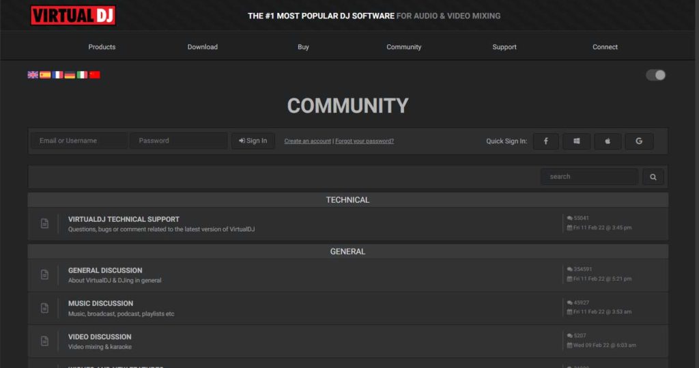Click 'Music, broadcast, podcast, playlists etc' description

click(122, 314)
